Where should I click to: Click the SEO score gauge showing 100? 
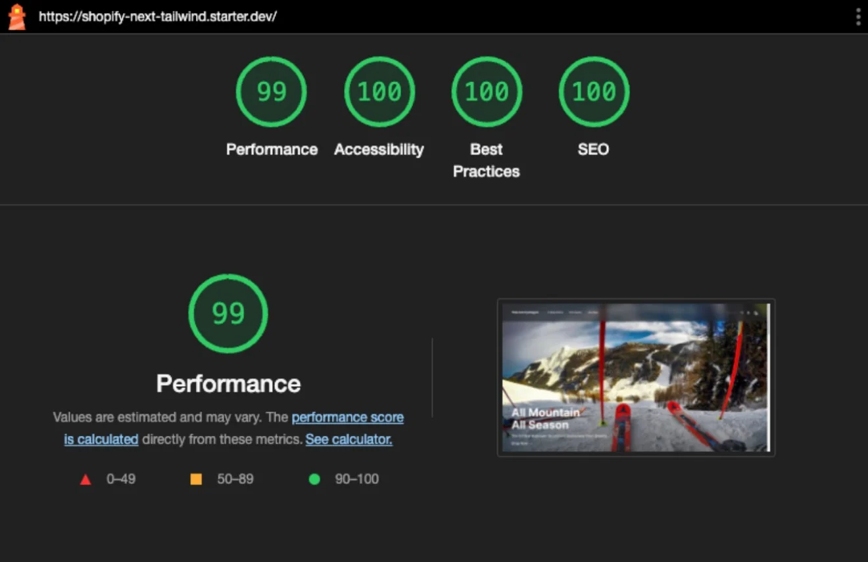click(x=593, y=91)
